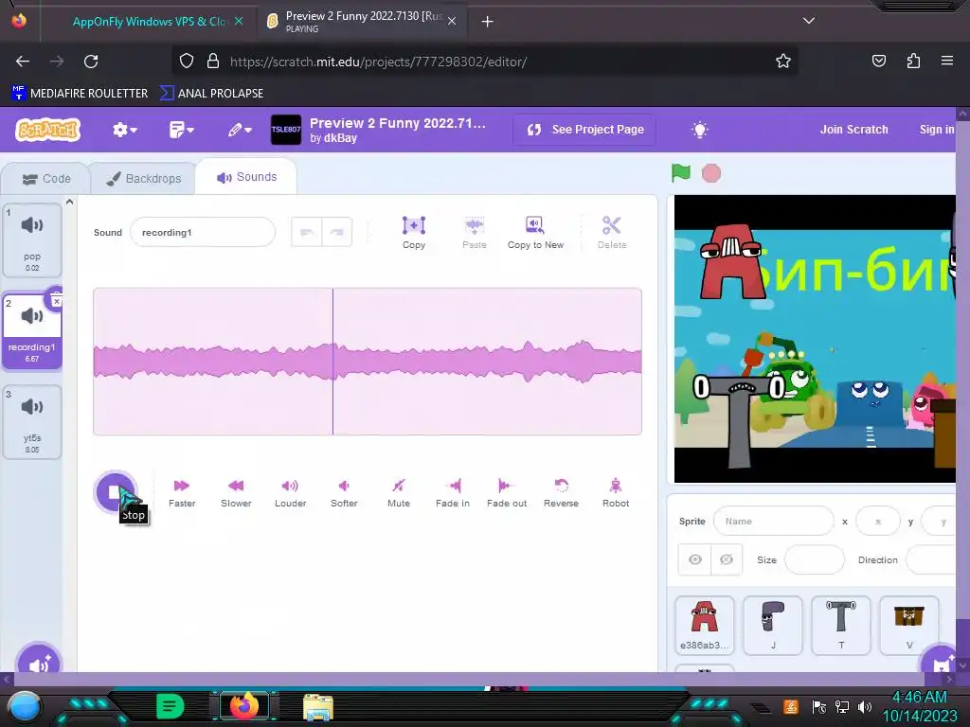Reverse the recording1 sound

point(561,492)
